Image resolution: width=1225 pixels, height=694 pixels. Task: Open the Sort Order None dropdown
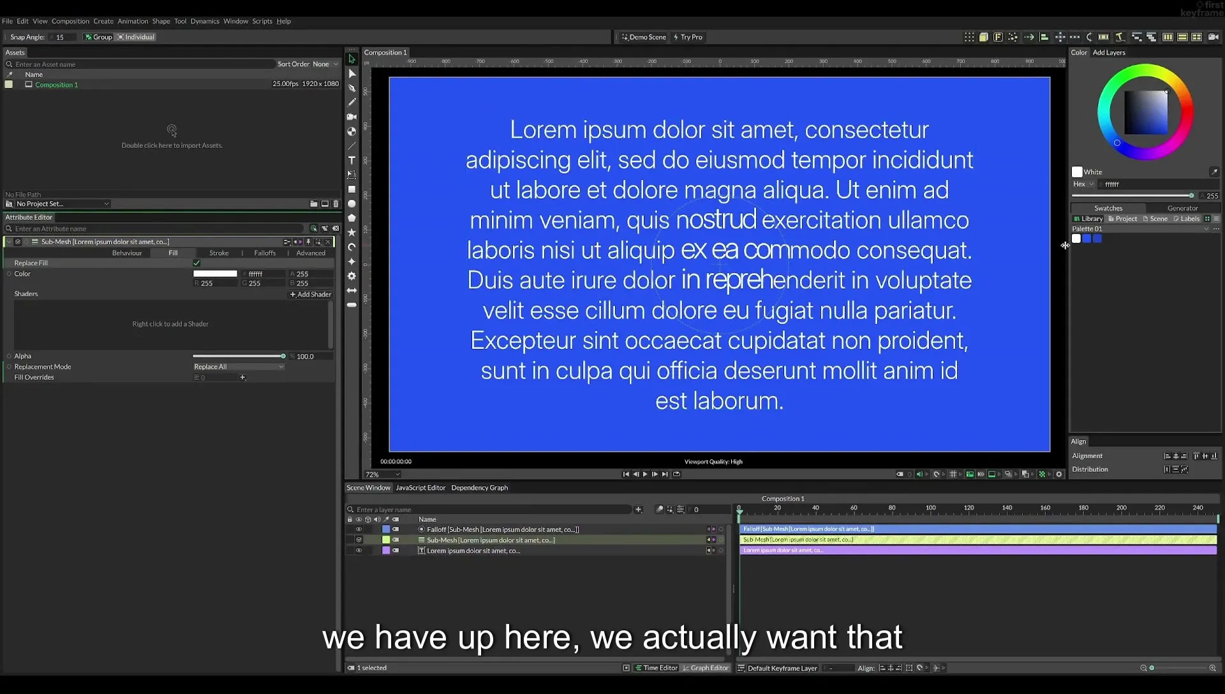click(x=325, y=64)
